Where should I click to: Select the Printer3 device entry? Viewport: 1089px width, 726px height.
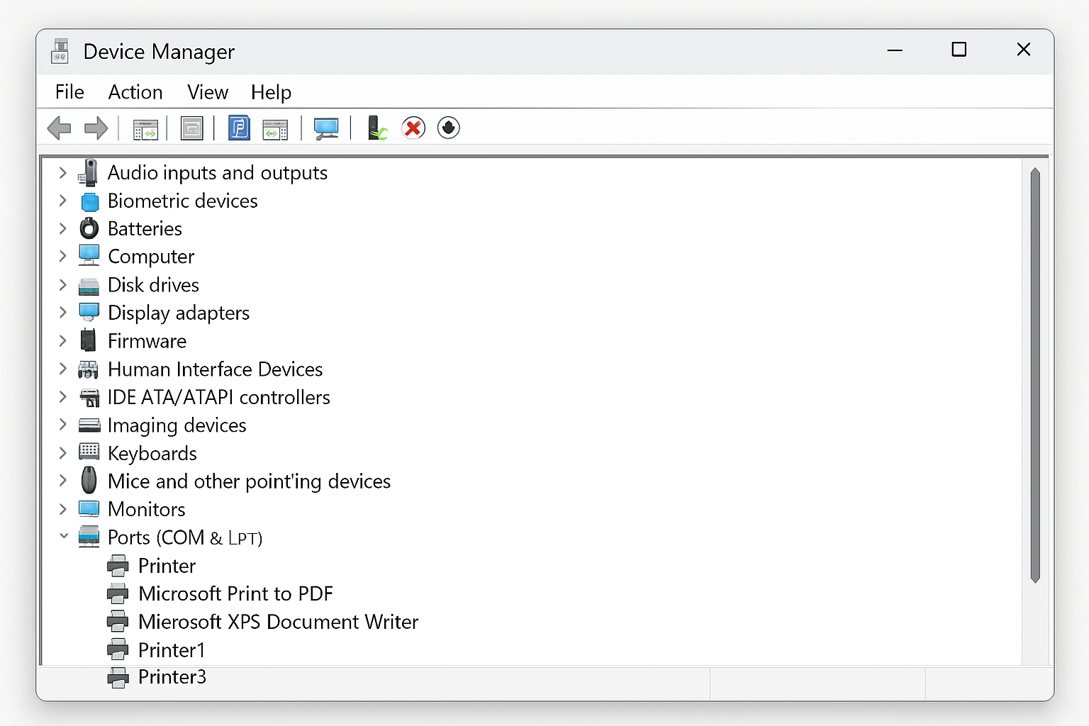(172, 677)
